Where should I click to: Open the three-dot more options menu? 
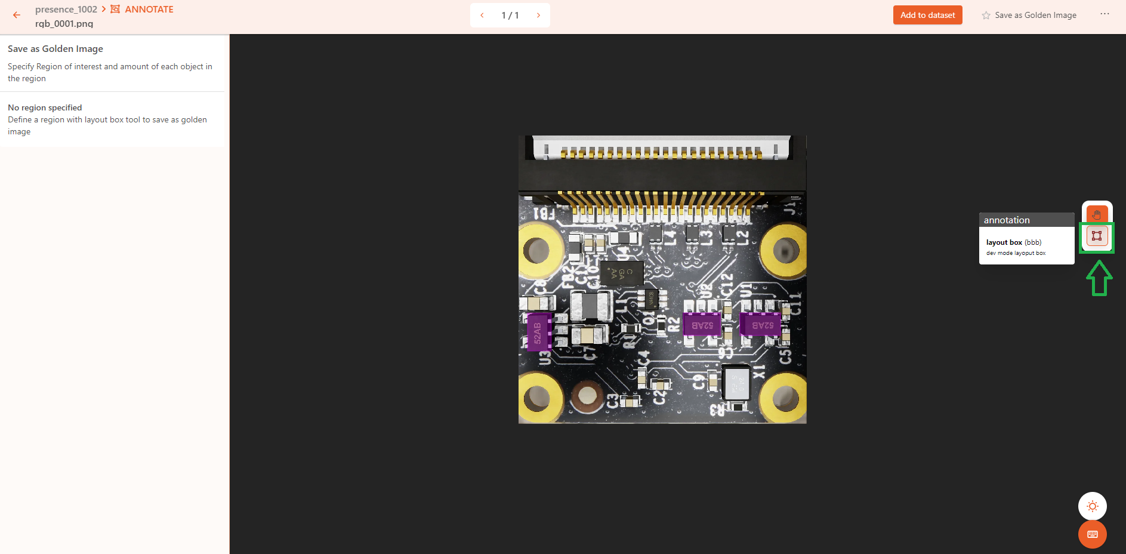click(1105, 14)
